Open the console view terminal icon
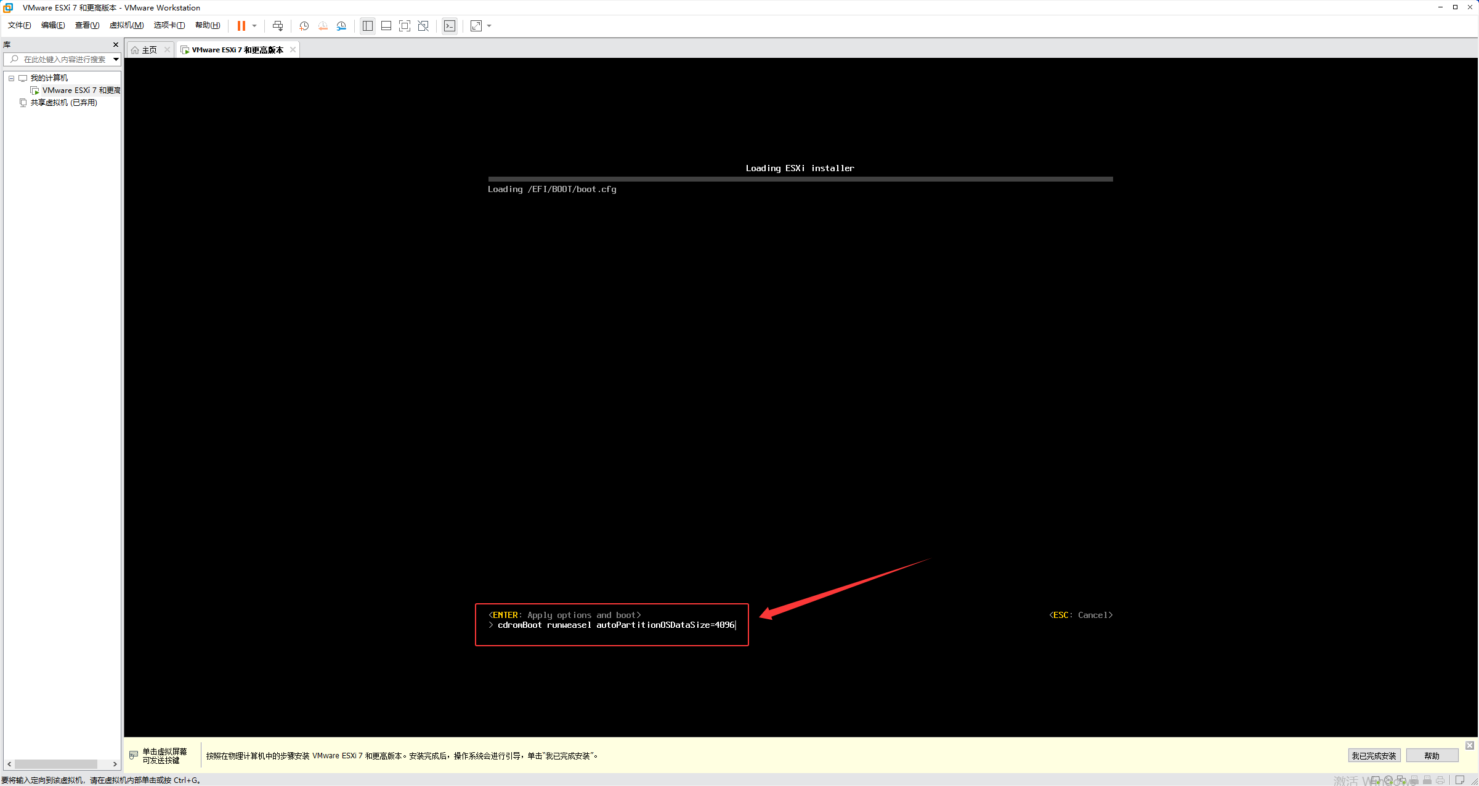 coord(450,26)
